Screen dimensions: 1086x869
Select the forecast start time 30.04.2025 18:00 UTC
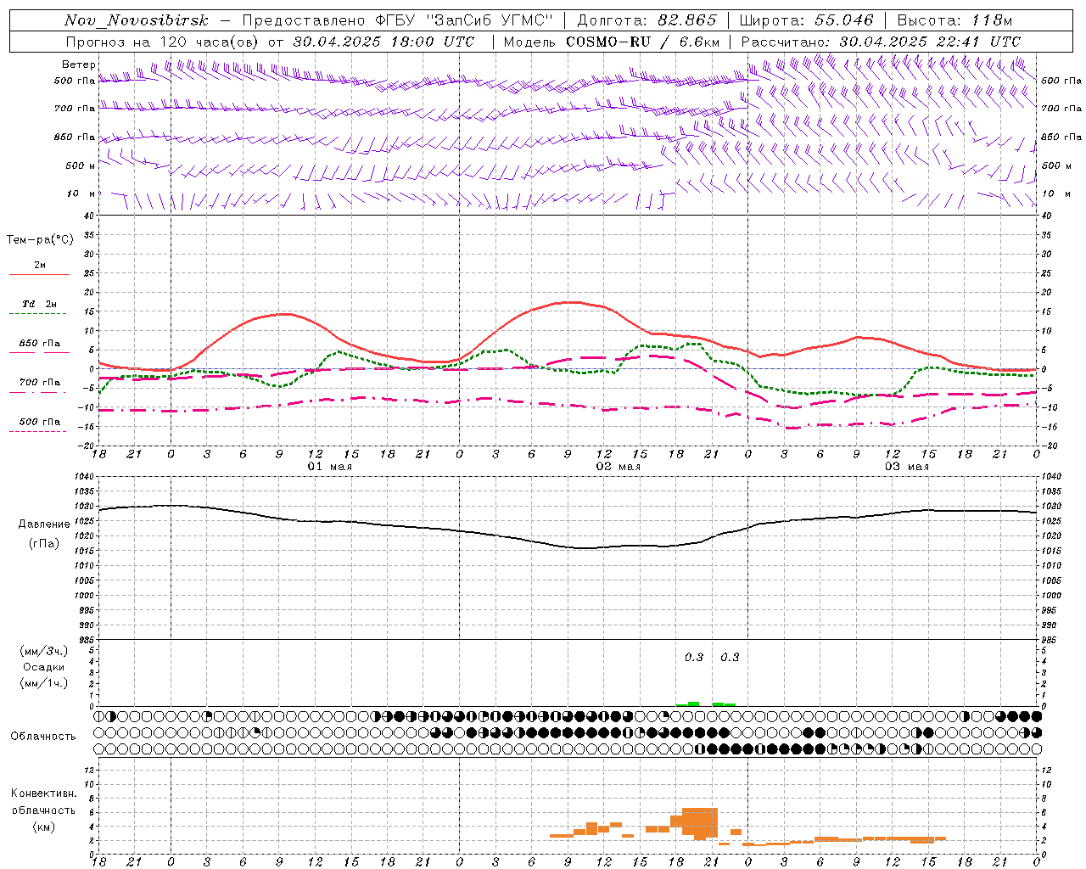(x=383, y=42)
